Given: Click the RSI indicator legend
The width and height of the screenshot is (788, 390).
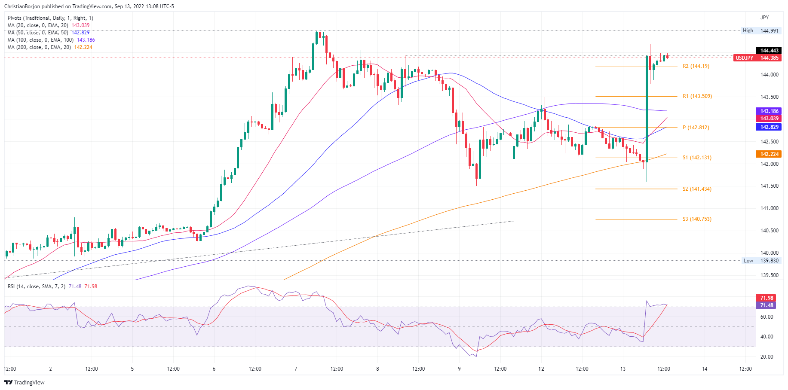Looking at the screenshot, I should pyautogui.click(x=52, y=286).
